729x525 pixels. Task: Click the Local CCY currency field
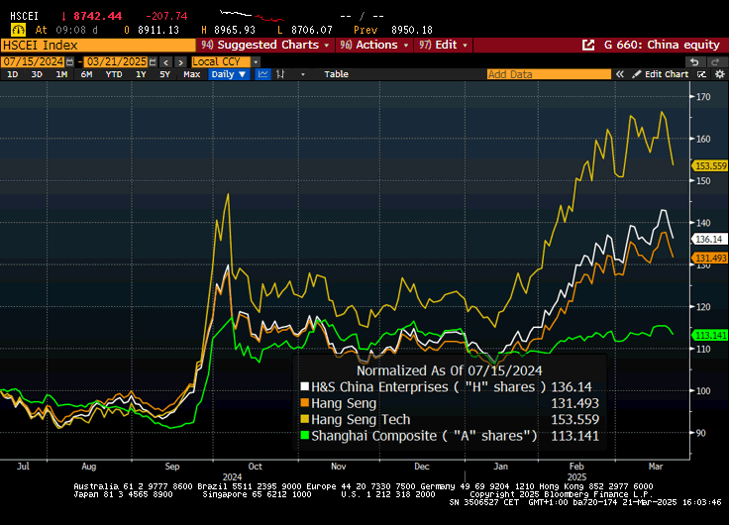221,61
